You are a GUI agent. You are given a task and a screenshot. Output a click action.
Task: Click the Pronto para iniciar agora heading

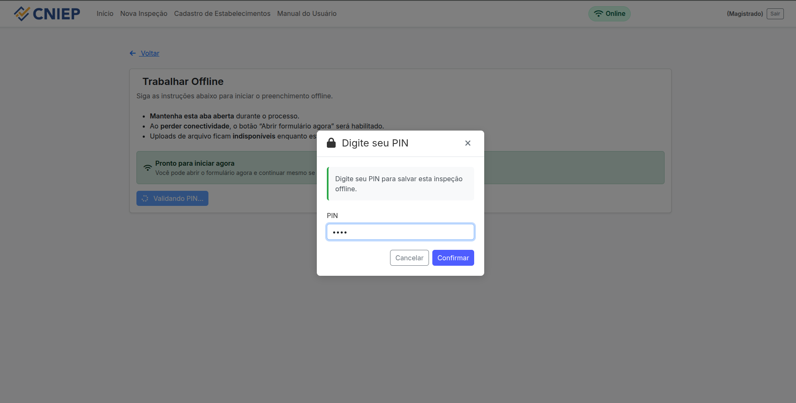click(195, 163)
